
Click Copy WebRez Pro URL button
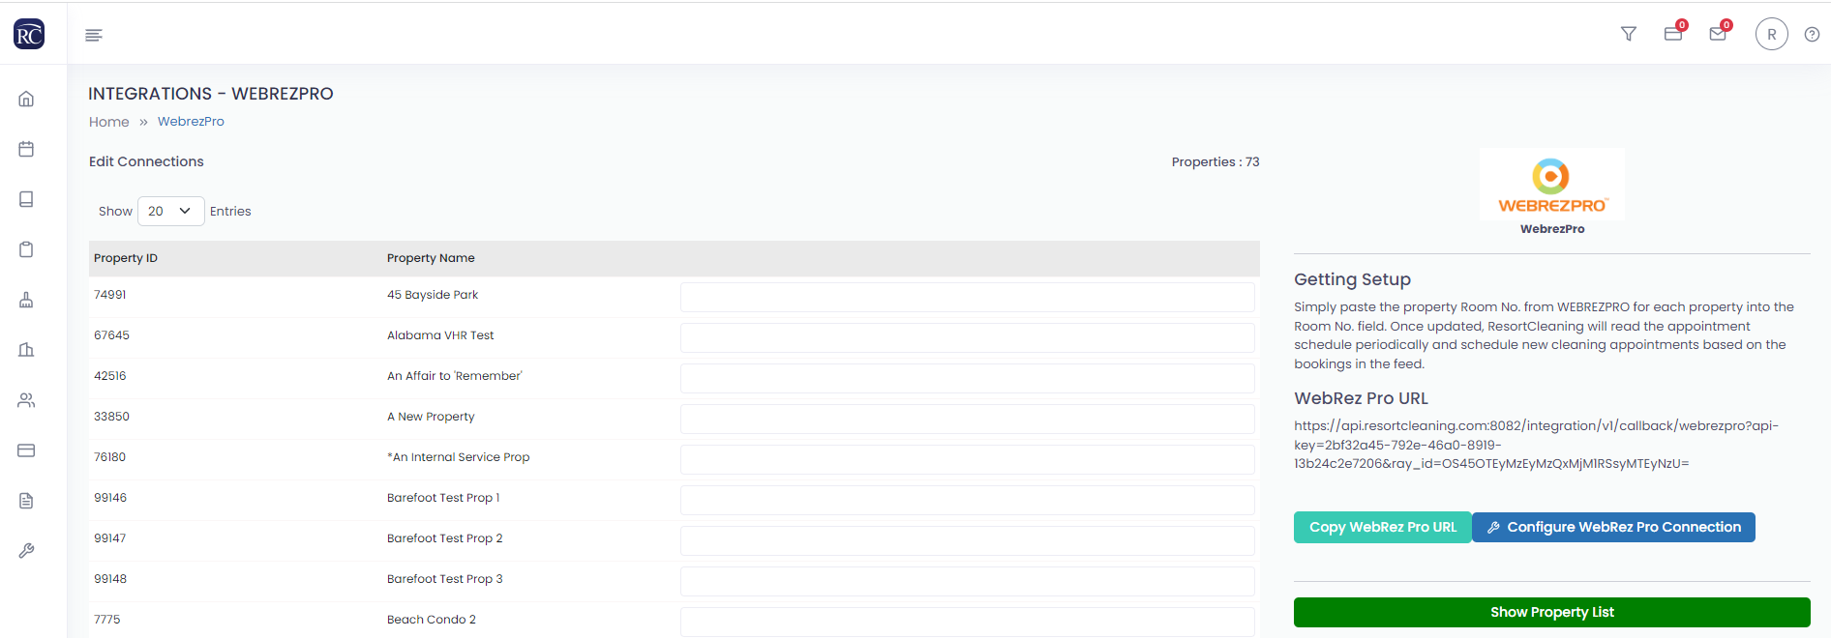(x=1382, y=527)
